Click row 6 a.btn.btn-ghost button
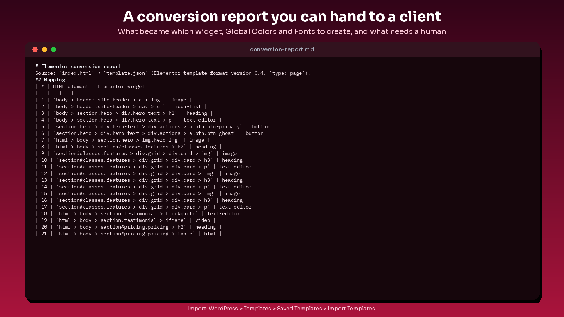564x317 pixels. tap(152, 133)
